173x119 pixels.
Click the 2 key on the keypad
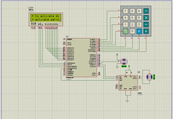click(x=132, y=24)
